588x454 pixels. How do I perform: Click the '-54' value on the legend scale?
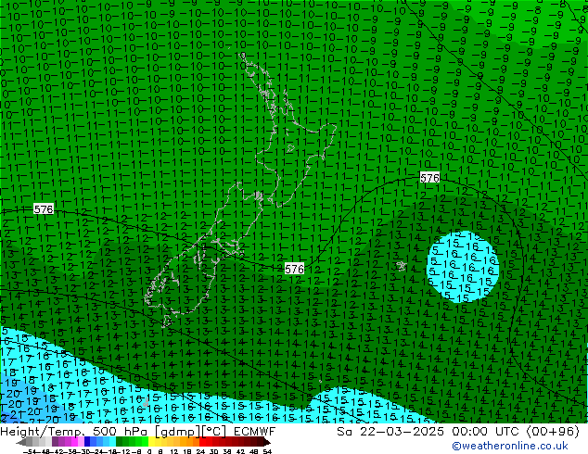coord(32,451)
